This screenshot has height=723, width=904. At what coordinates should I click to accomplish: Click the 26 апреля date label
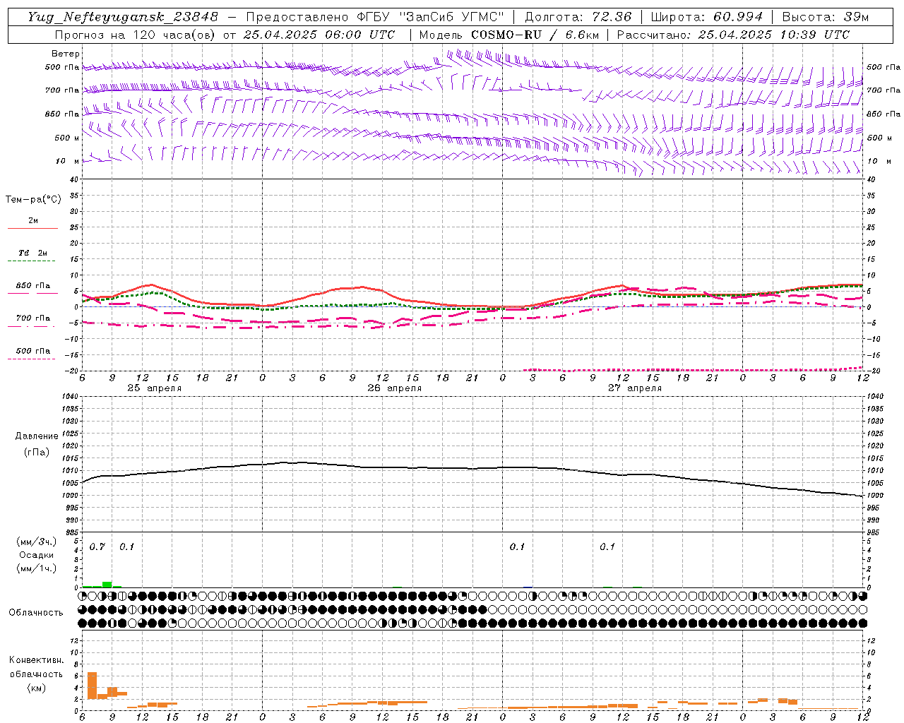pyautogui.click(x=394, y=388)
